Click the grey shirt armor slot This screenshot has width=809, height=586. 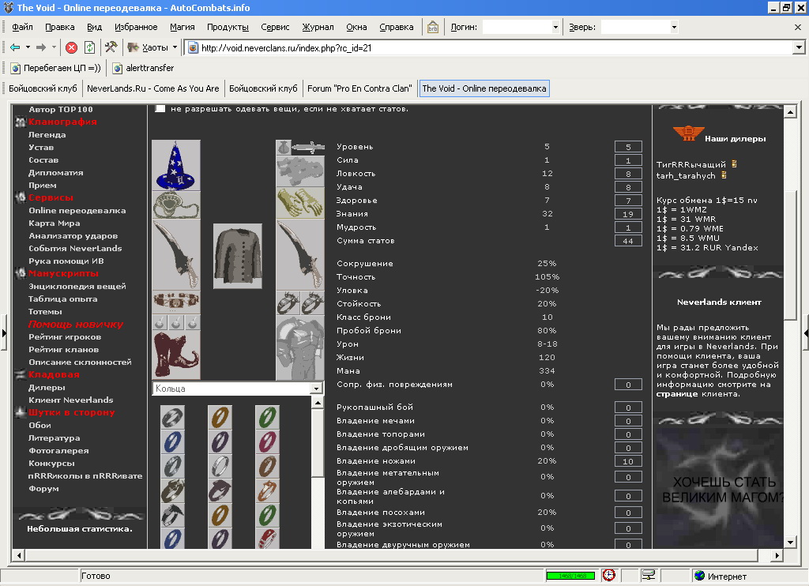[x=237, y=256]
